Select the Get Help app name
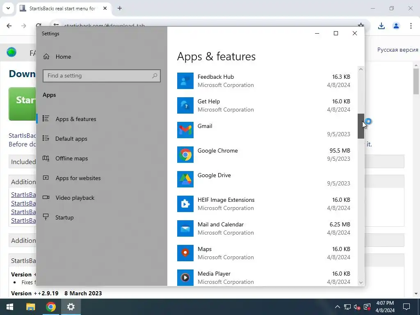This screenshot has height=315, width=420. [x=209, y=102]
